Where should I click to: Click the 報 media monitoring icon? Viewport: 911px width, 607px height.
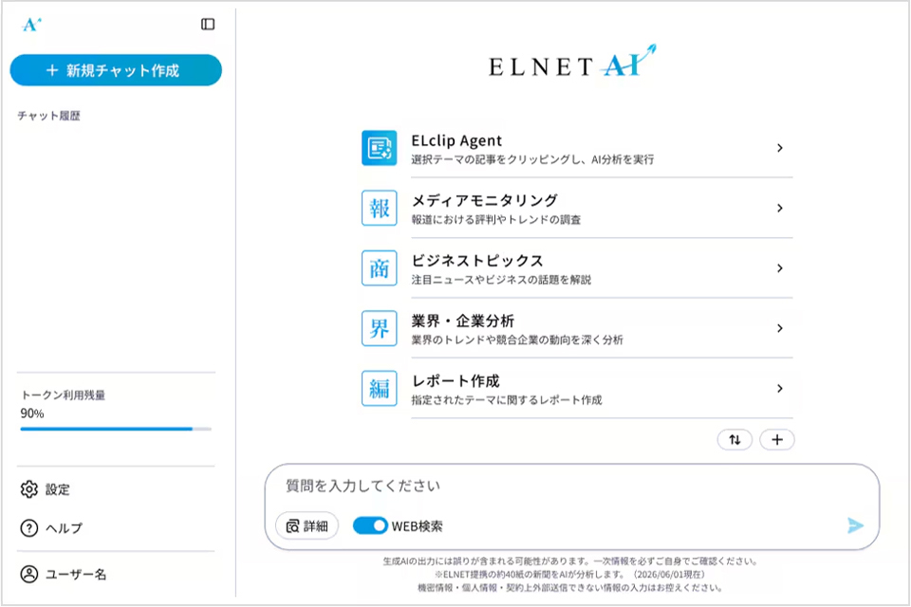coord(379,208)
